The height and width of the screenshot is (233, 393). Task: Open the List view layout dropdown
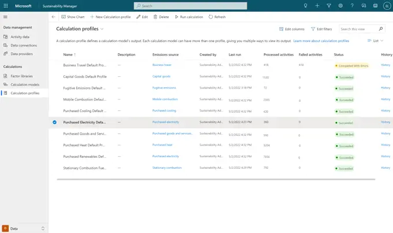[376, 41]
